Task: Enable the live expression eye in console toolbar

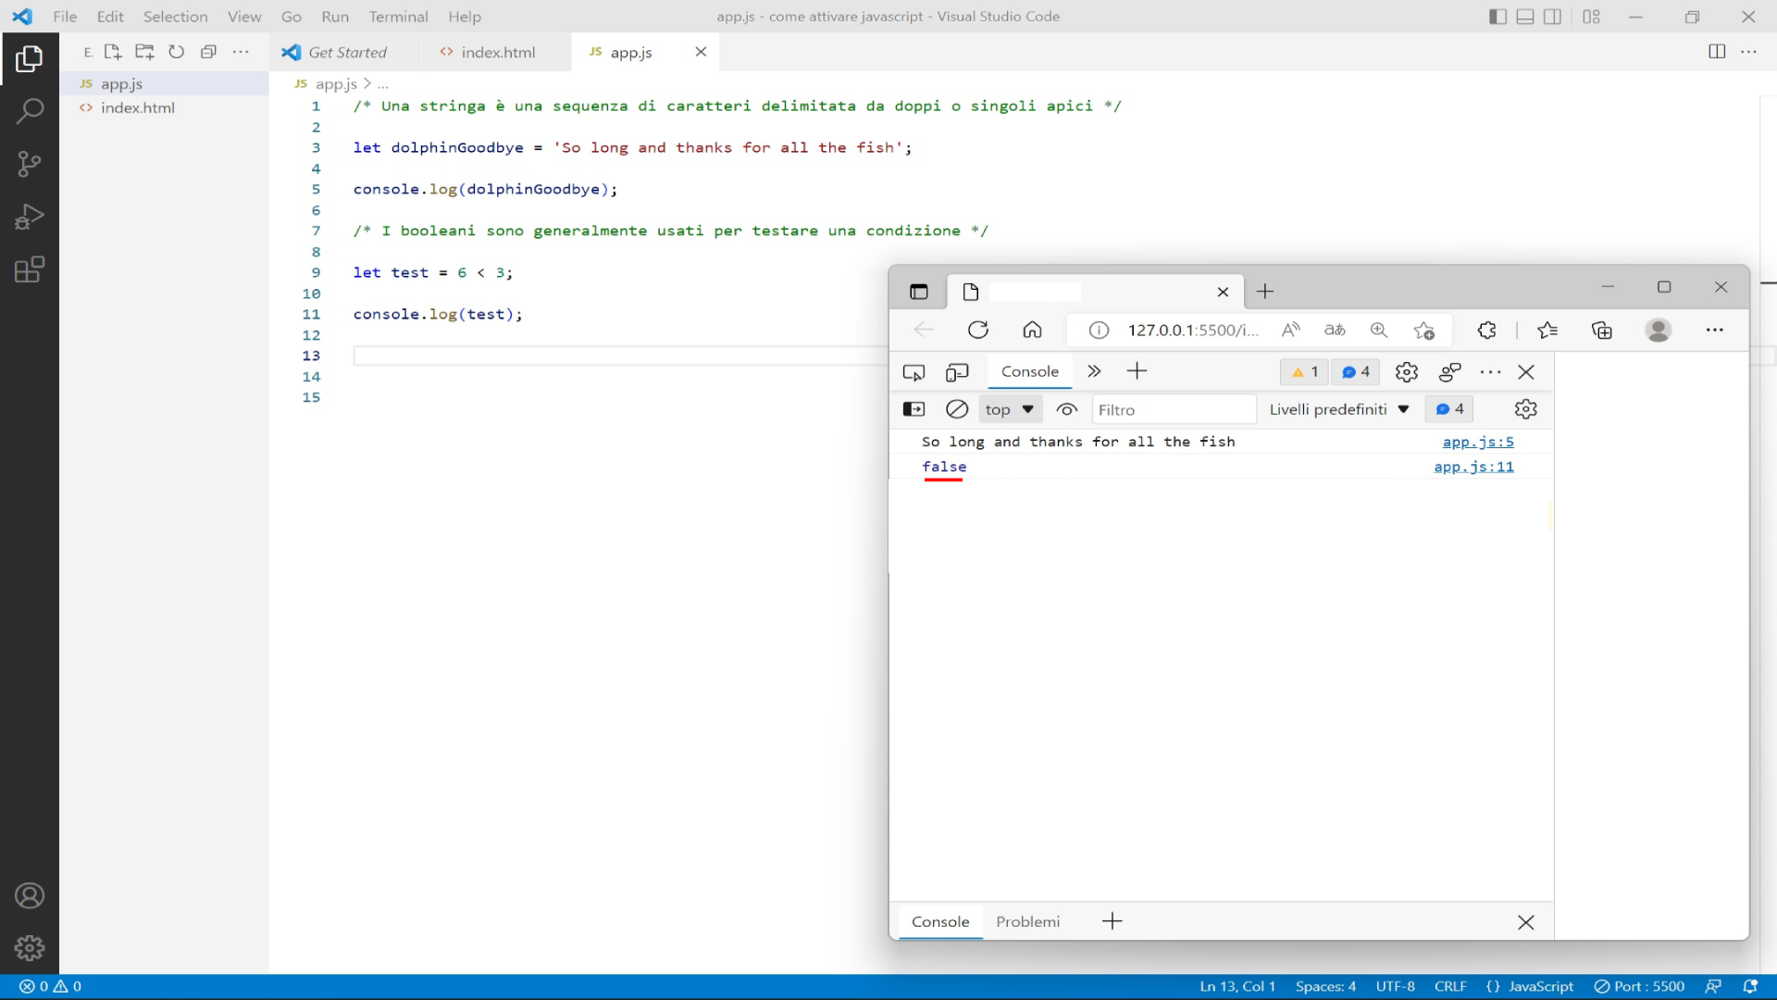Action: pos(1066,409)
